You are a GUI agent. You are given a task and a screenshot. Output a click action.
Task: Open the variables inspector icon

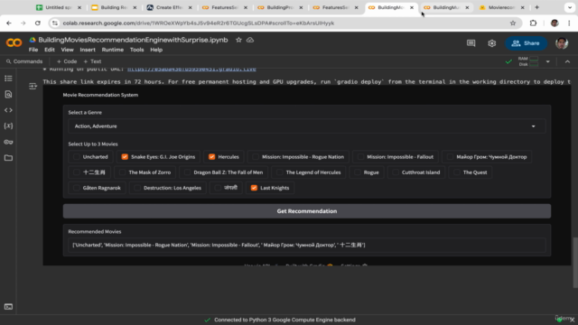[8, 126]
